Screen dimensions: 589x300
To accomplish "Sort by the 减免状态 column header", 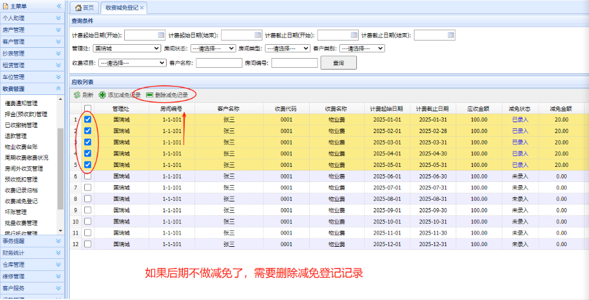I will point(519,109).
